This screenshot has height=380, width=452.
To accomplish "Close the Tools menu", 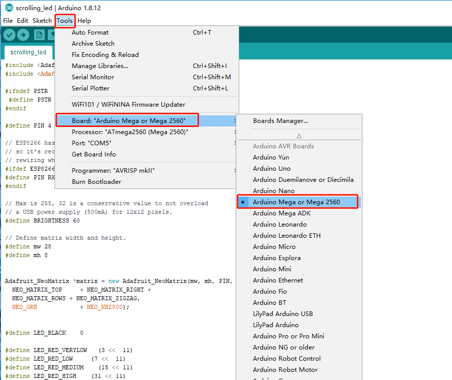I will pyautogui.click(x=65, y=21).
